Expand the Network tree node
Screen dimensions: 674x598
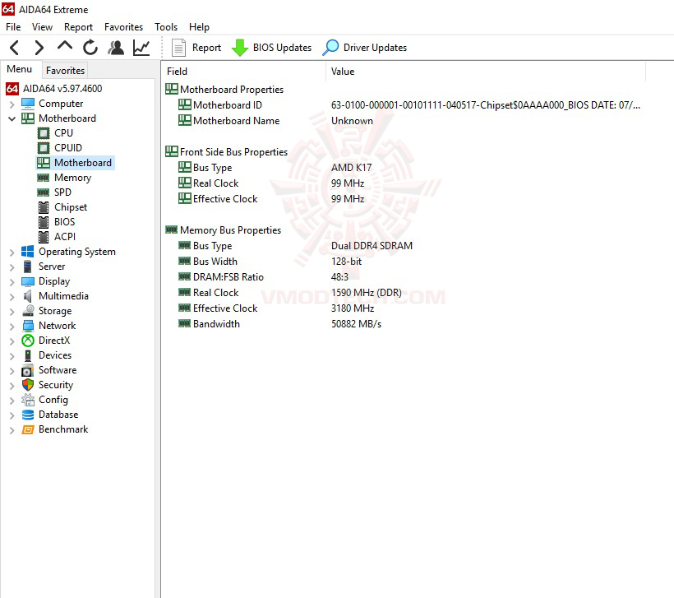(x=12, y=326)
